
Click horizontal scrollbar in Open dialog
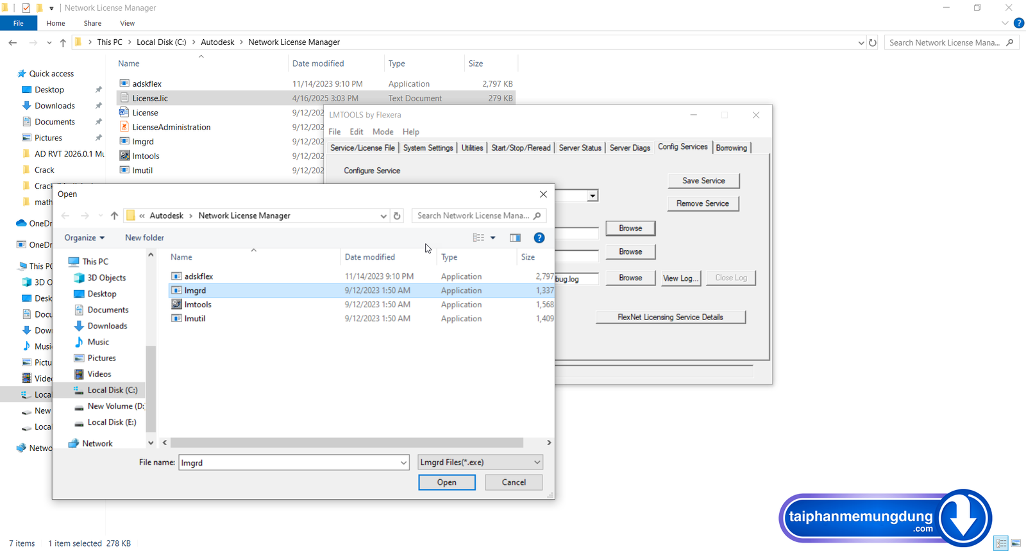pos(347,443)
